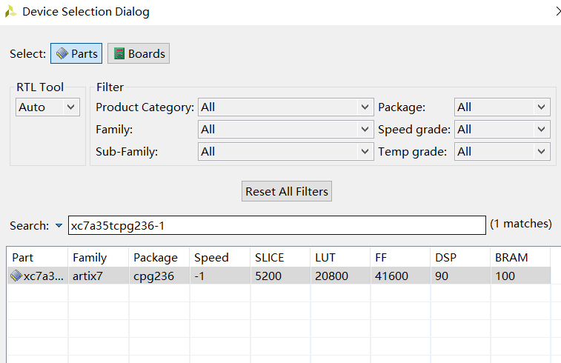The height and width of the screenshot is (363, 561).
Task: Sort by the SLICE column header
Action: [280, 258]
